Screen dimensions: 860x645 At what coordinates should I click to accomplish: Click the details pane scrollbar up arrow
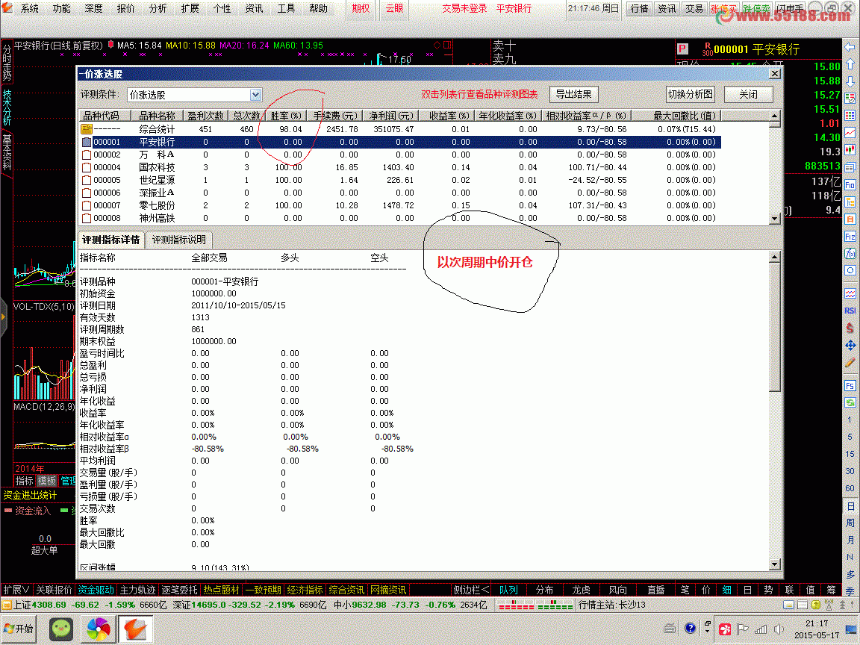pos(774,257)
